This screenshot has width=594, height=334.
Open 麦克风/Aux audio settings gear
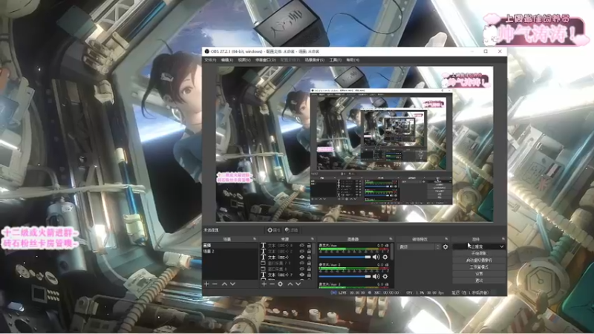[x=385, y=257]
